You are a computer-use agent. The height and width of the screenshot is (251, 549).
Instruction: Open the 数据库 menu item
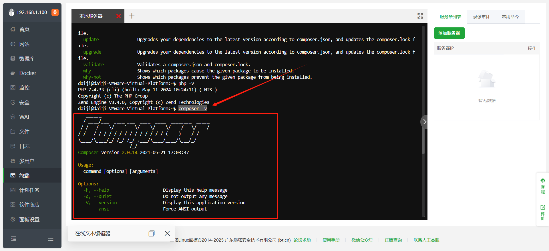pos(32,58)
